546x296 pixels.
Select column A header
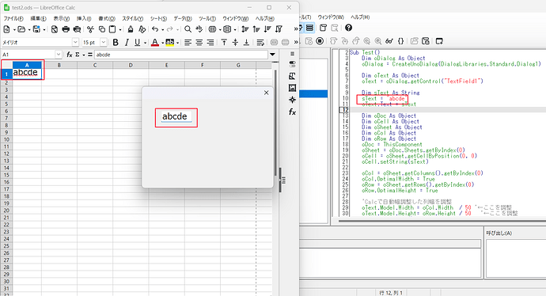tap(27, 65)
